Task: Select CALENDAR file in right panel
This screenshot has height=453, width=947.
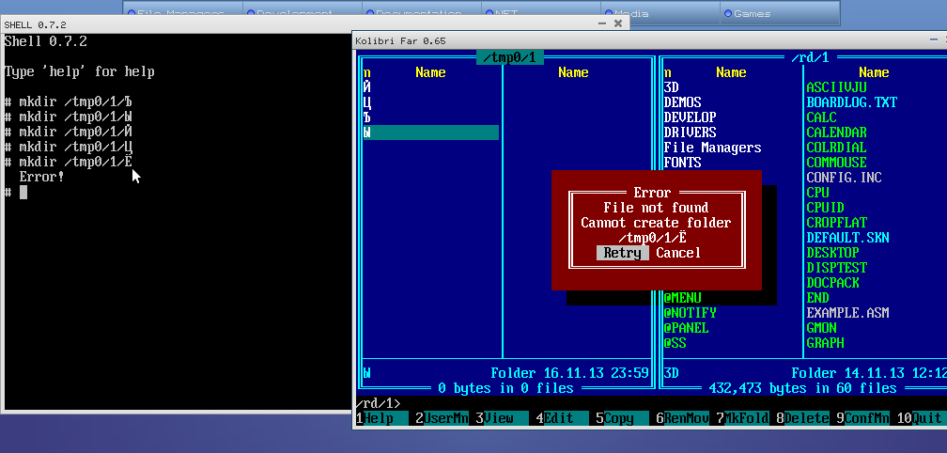Action: tap(836, 133)
